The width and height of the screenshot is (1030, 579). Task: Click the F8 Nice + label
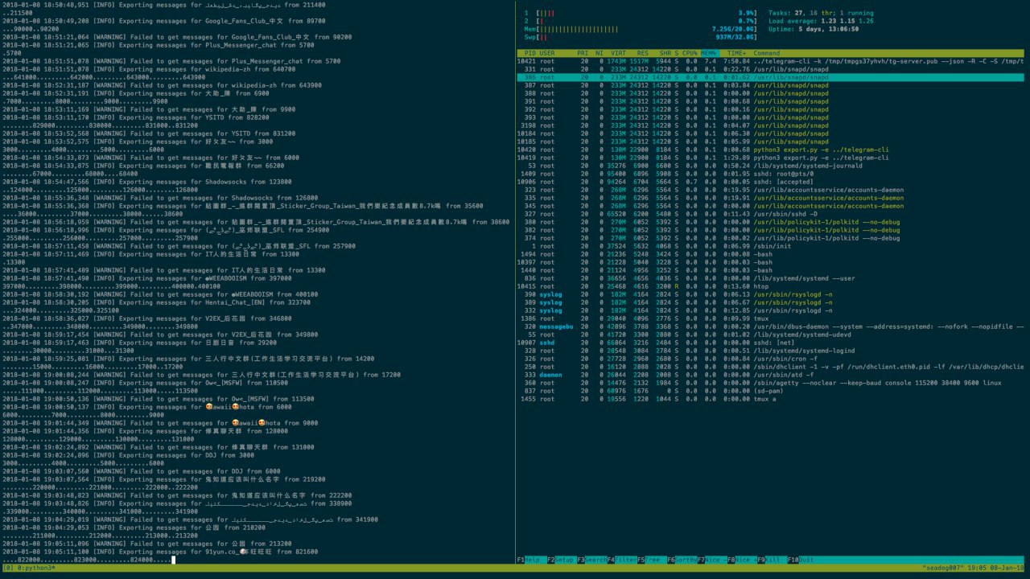point(743,560)
